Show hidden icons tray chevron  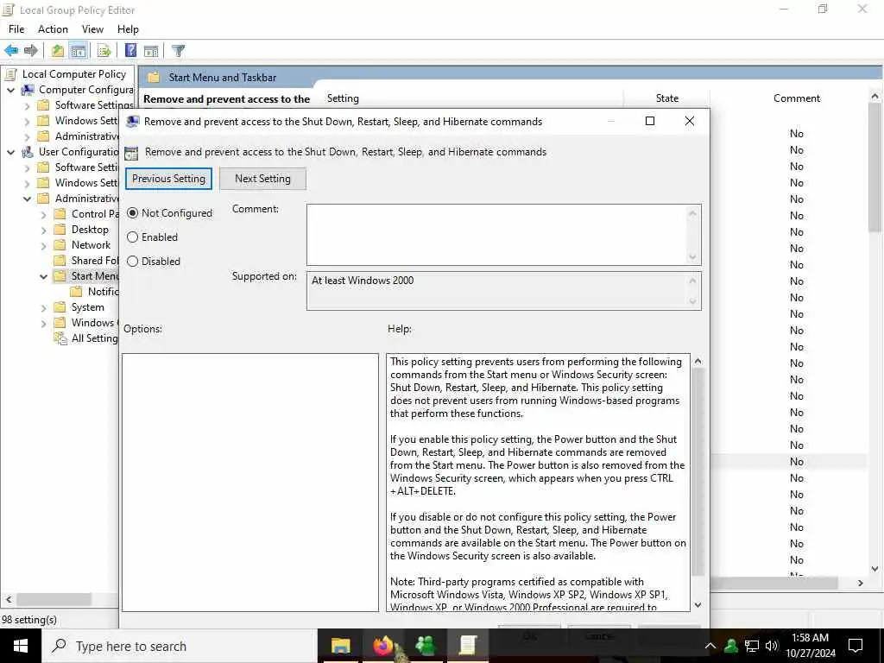[x=710, y=646]
